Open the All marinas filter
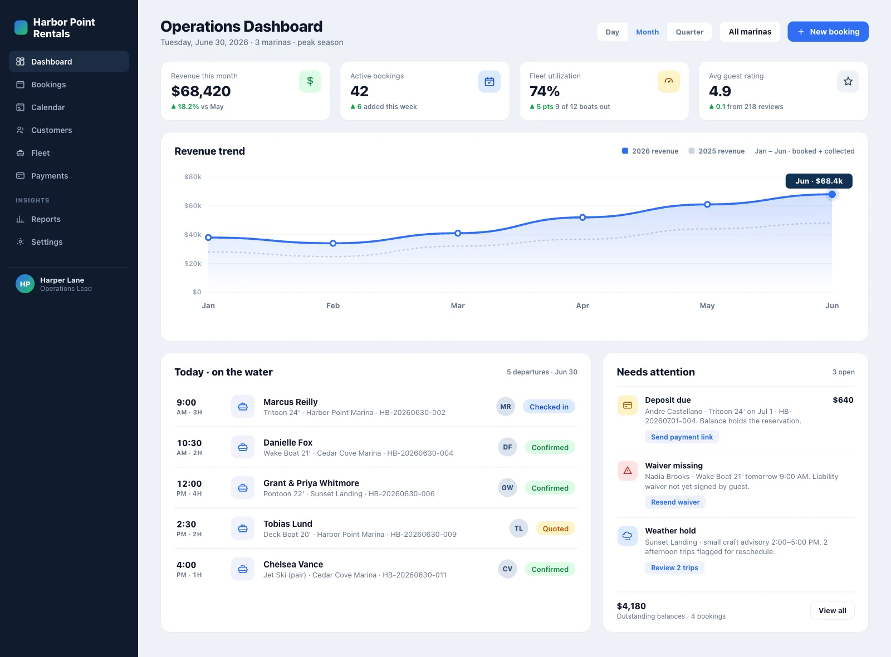The height and width of the screenshot is (657, 891). [x=750, y=32]
